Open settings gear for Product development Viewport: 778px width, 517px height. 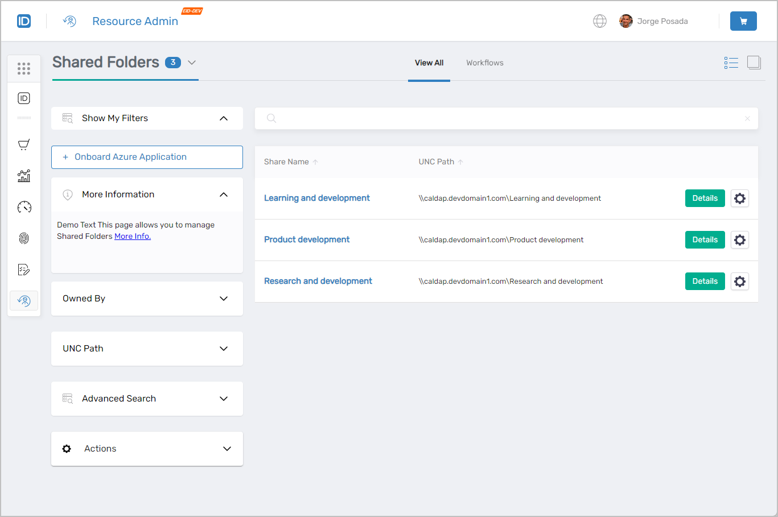pyautogui.click(x=739, y=239)
